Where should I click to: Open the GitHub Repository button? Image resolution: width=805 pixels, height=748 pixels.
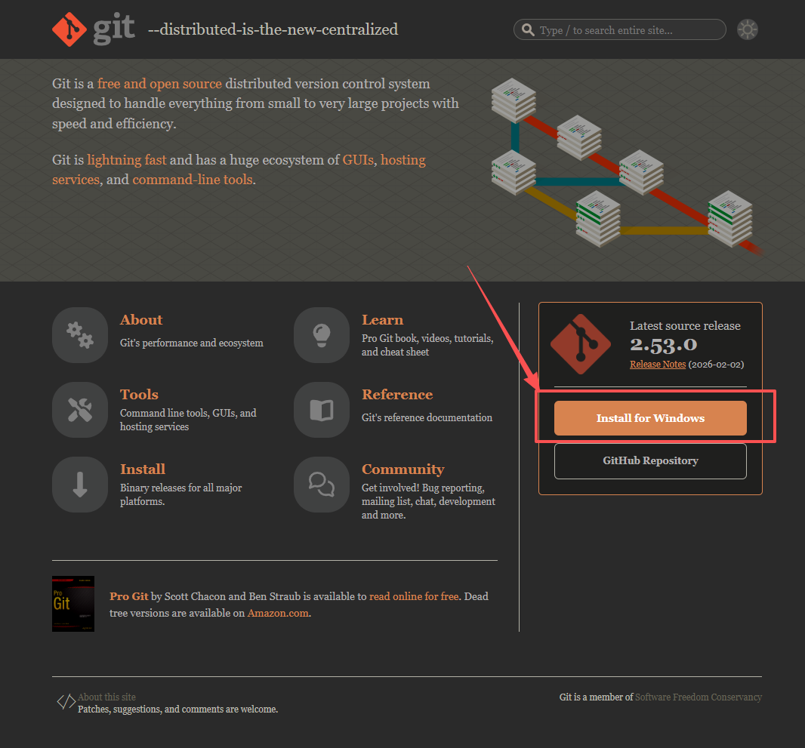point(650,460)
